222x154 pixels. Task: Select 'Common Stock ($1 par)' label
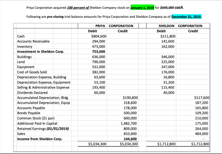click(36, 118)
